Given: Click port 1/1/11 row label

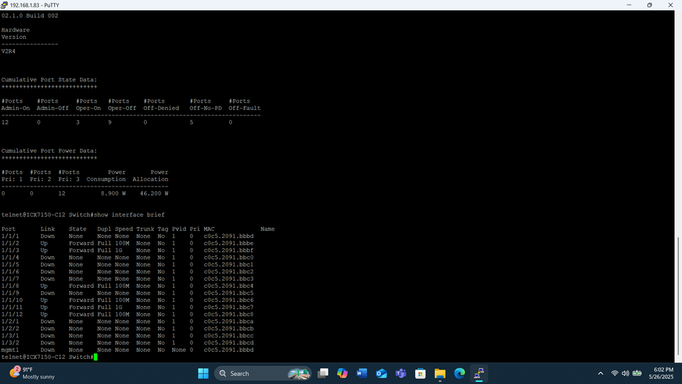Looking at the screenshot, I should pyautogui.click(x=12, y=307).
